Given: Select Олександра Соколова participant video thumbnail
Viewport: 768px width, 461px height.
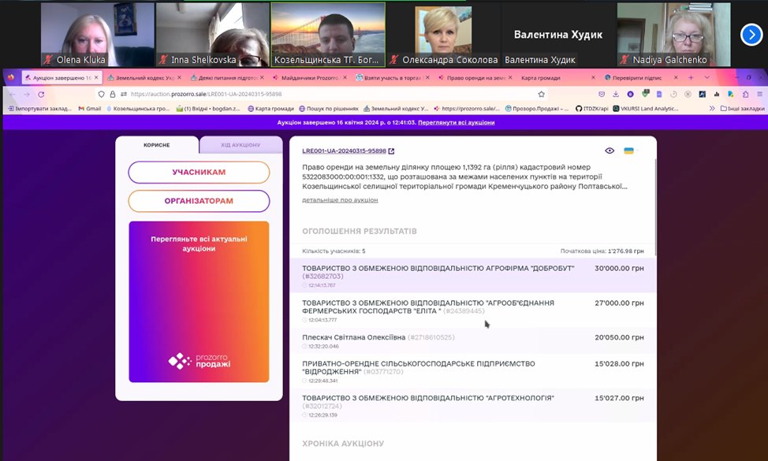Looking at the screenshot, I should [x=443, y=35].
